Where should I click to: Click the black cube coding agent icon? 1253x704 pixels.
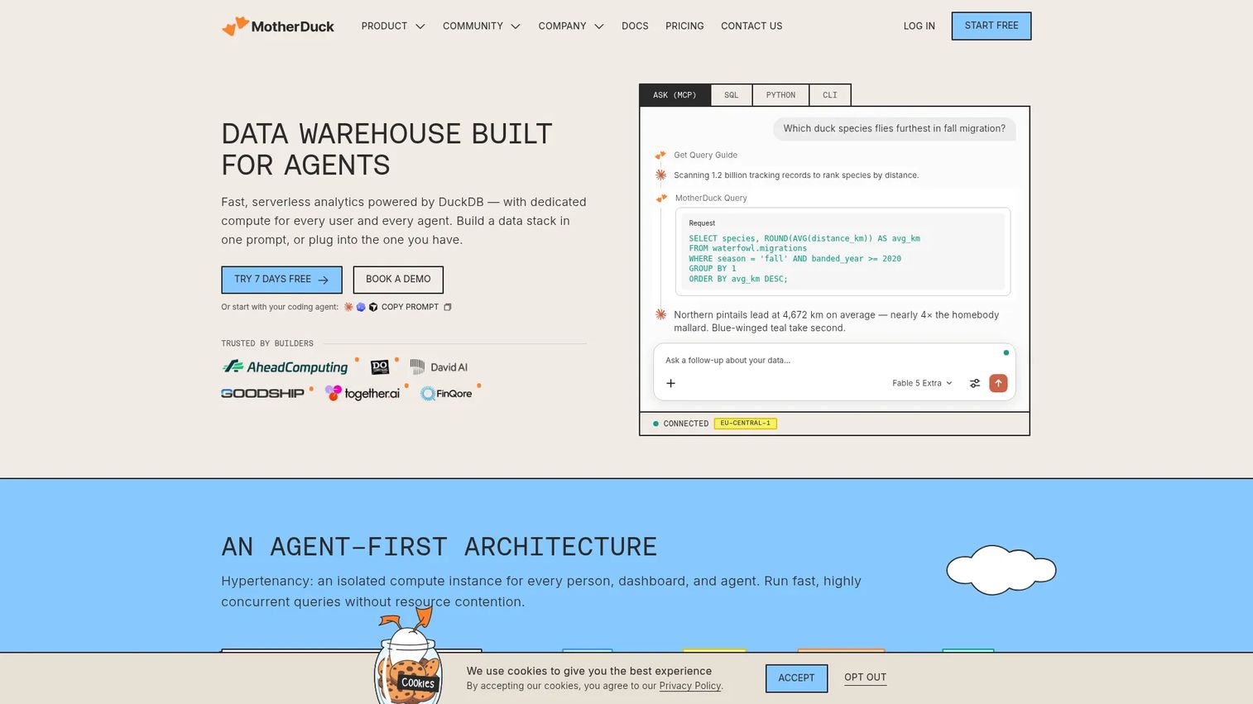click(x=373, y=307)
